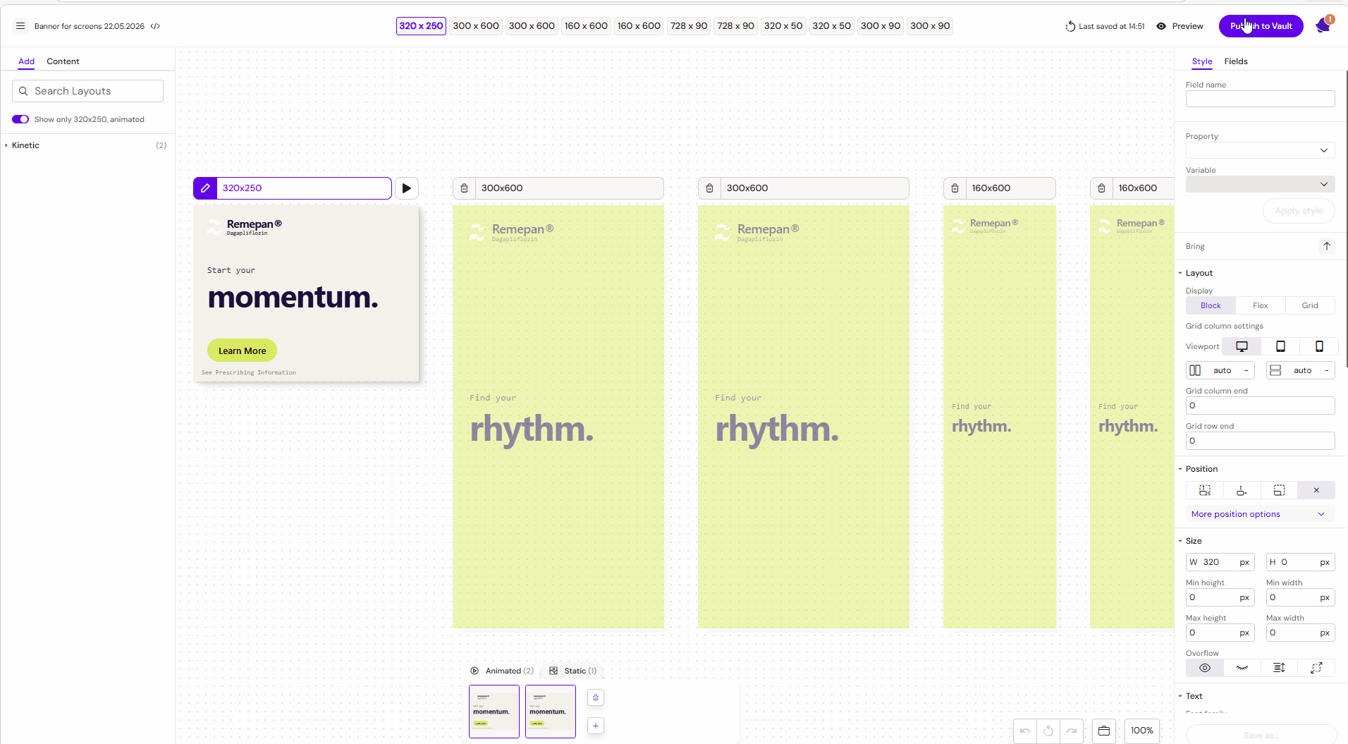This screenshot has height=744, width=1348.
Task: Set overflow to hidden closed-eye option
Action: pos(1242,668)
